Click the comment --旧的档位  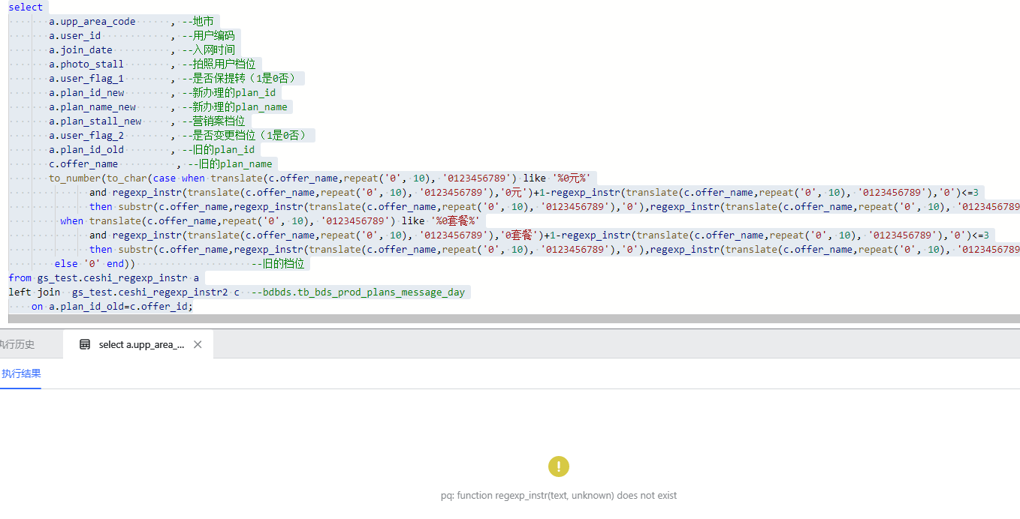pyautogui.click(x=278, y=264)
